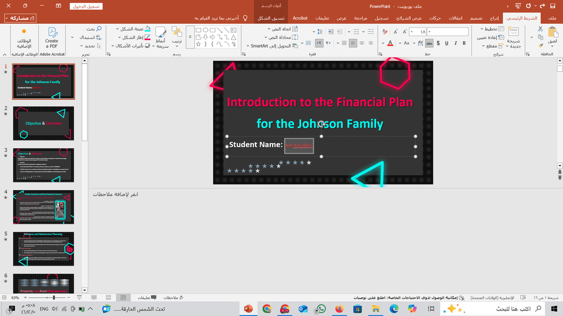Viewport: 563px width, 316px height.
Task: Toggle bold formatting B
Action: coord(464,43)
